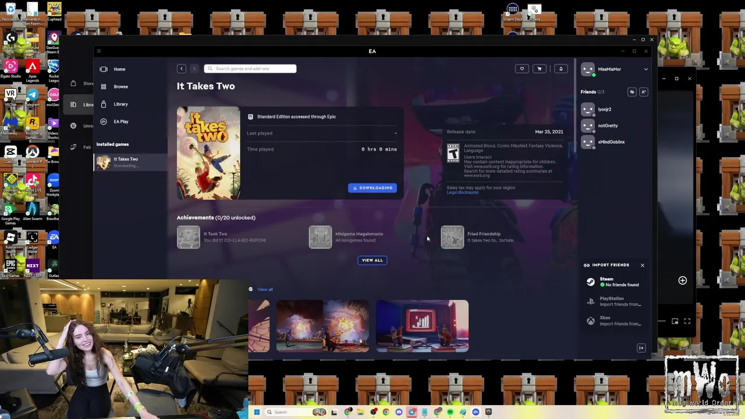
Task: Open the MissMiaMor avatar
Action: (588, 69)
